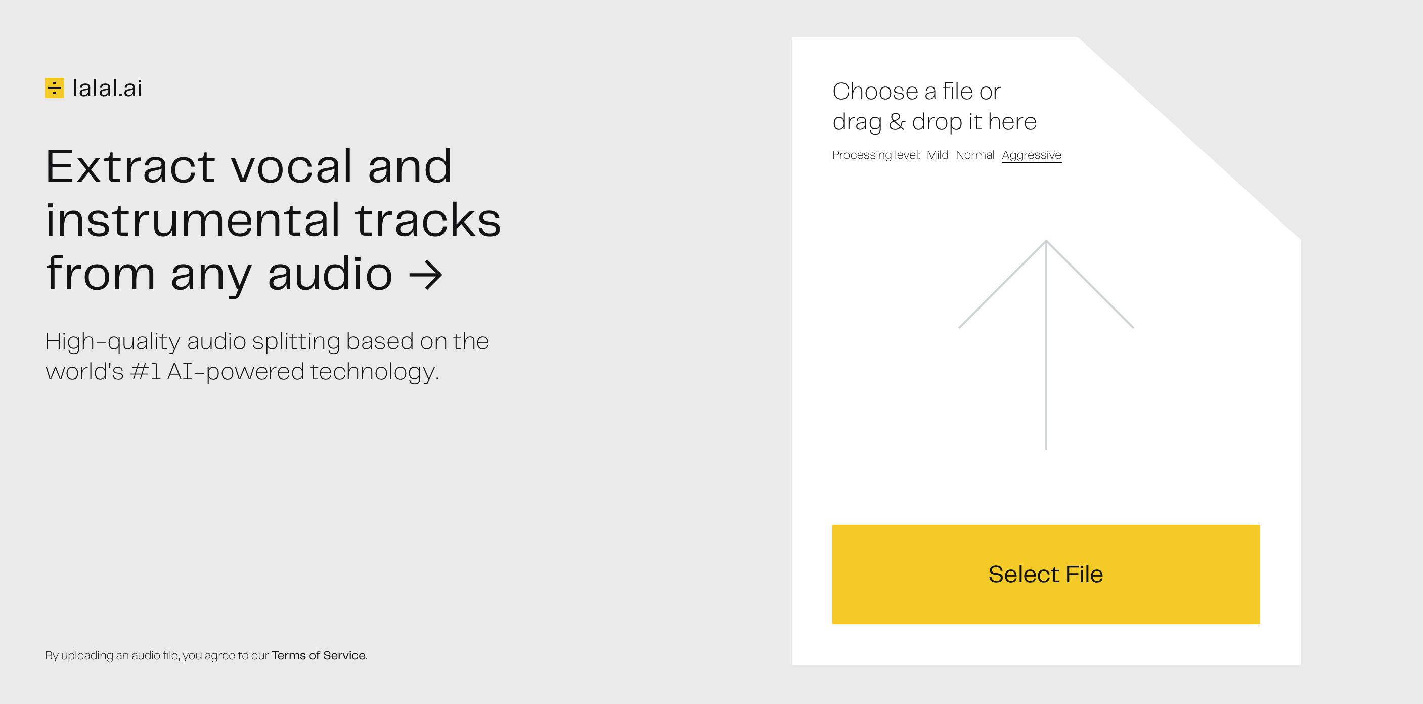Click the 'world's #1 AI-powered technology' line
The height and width of the screenshot is (704, 1423).
[x=242, y=372]
